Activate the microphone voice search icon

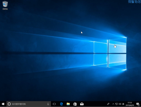48,104
